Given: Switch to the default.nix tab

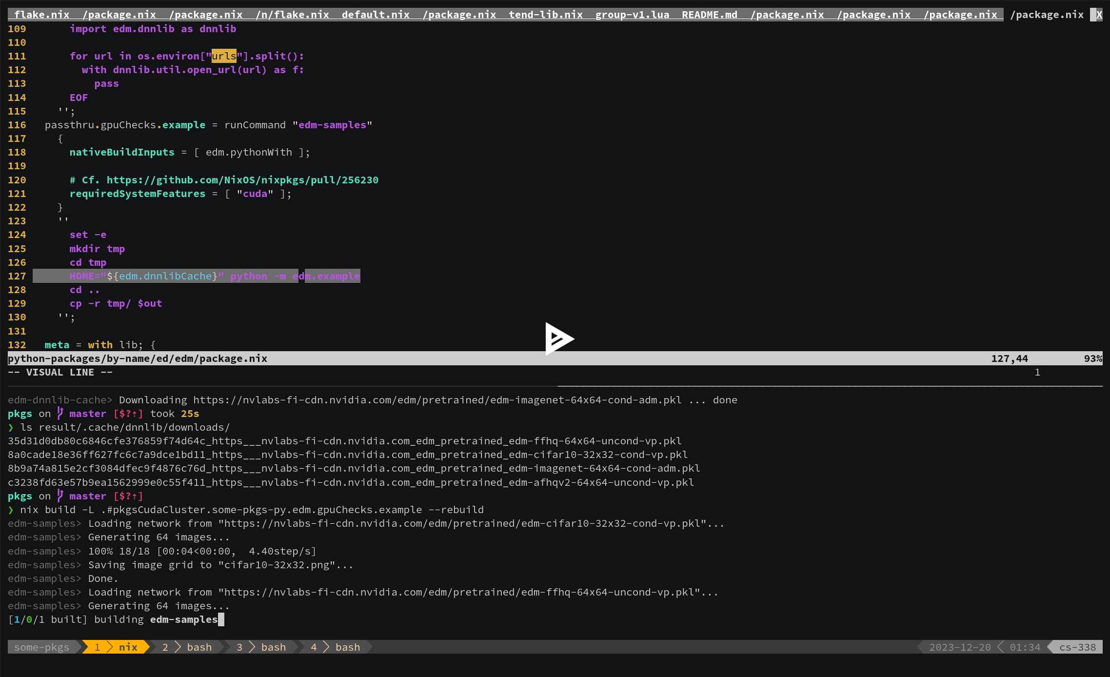Looking at the screenshot, I should click(x=376, y=15).
